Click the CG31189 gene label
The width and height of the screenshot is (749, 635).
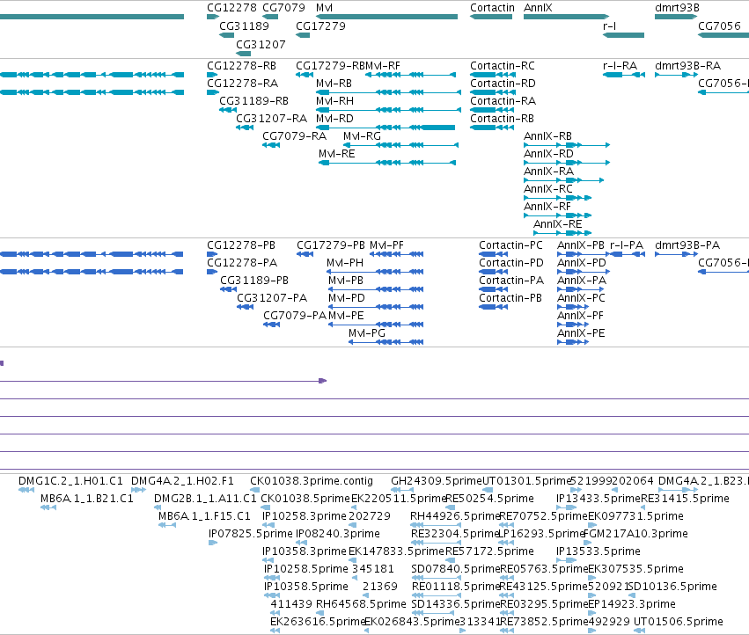point(244,26)
